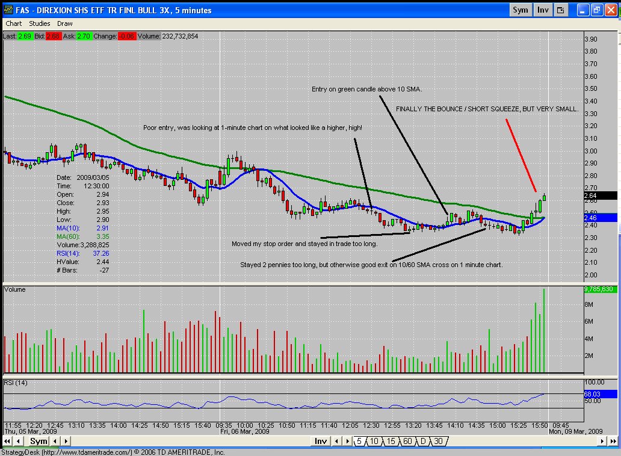Click single right arrow beside the double-right arrow
This screenshot has width=621, height=456.
(602, 441)
